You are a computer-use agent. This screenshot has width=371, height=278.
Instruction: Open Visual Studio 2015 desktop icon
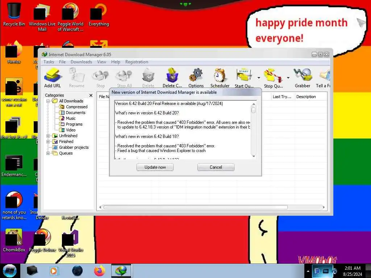(71, 244)
